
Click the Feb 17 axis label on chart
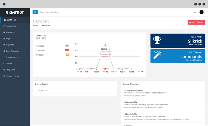140,72
